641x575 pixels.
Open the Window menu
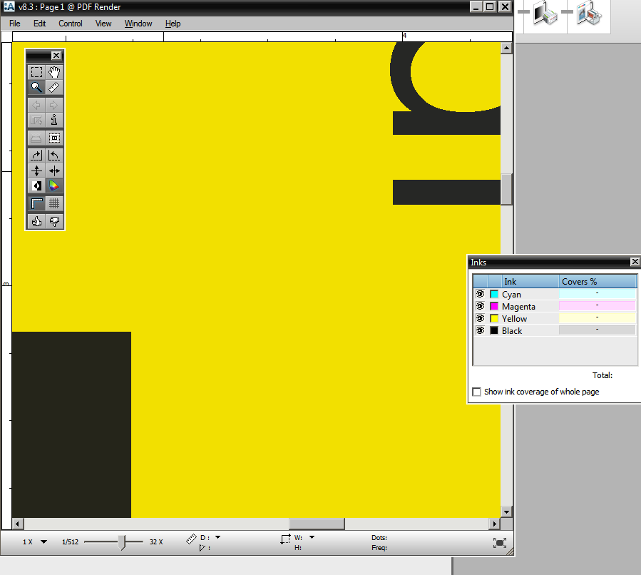138,24
